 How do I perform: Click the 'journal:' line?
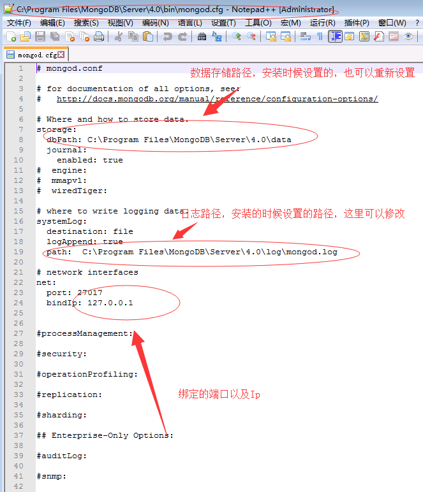tap(66, 150)
